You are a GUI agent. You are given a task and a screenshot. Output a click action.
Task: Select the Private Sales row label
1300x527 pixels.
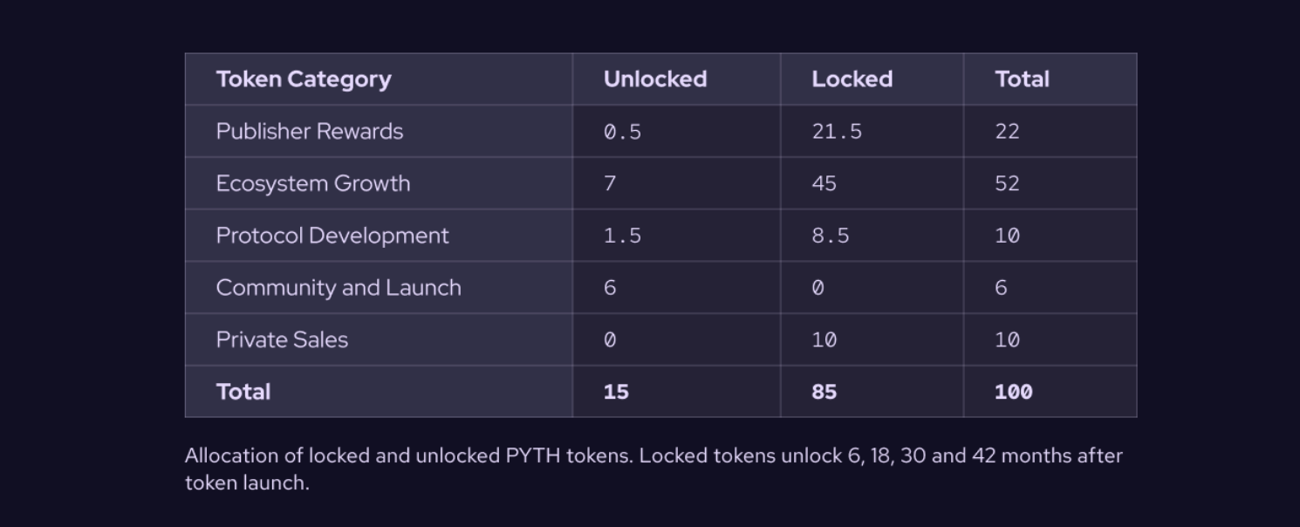tap(282, 340)
